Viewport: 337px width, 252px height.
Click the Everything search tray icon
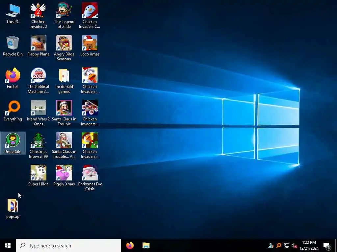279,245
